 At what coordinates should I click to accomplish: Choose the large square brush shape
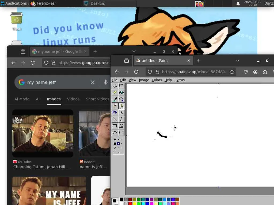[115, 144]
